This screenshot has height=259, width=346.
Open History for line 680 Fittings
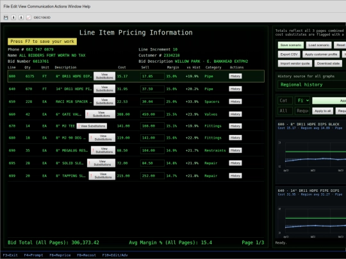click(235, 137)
